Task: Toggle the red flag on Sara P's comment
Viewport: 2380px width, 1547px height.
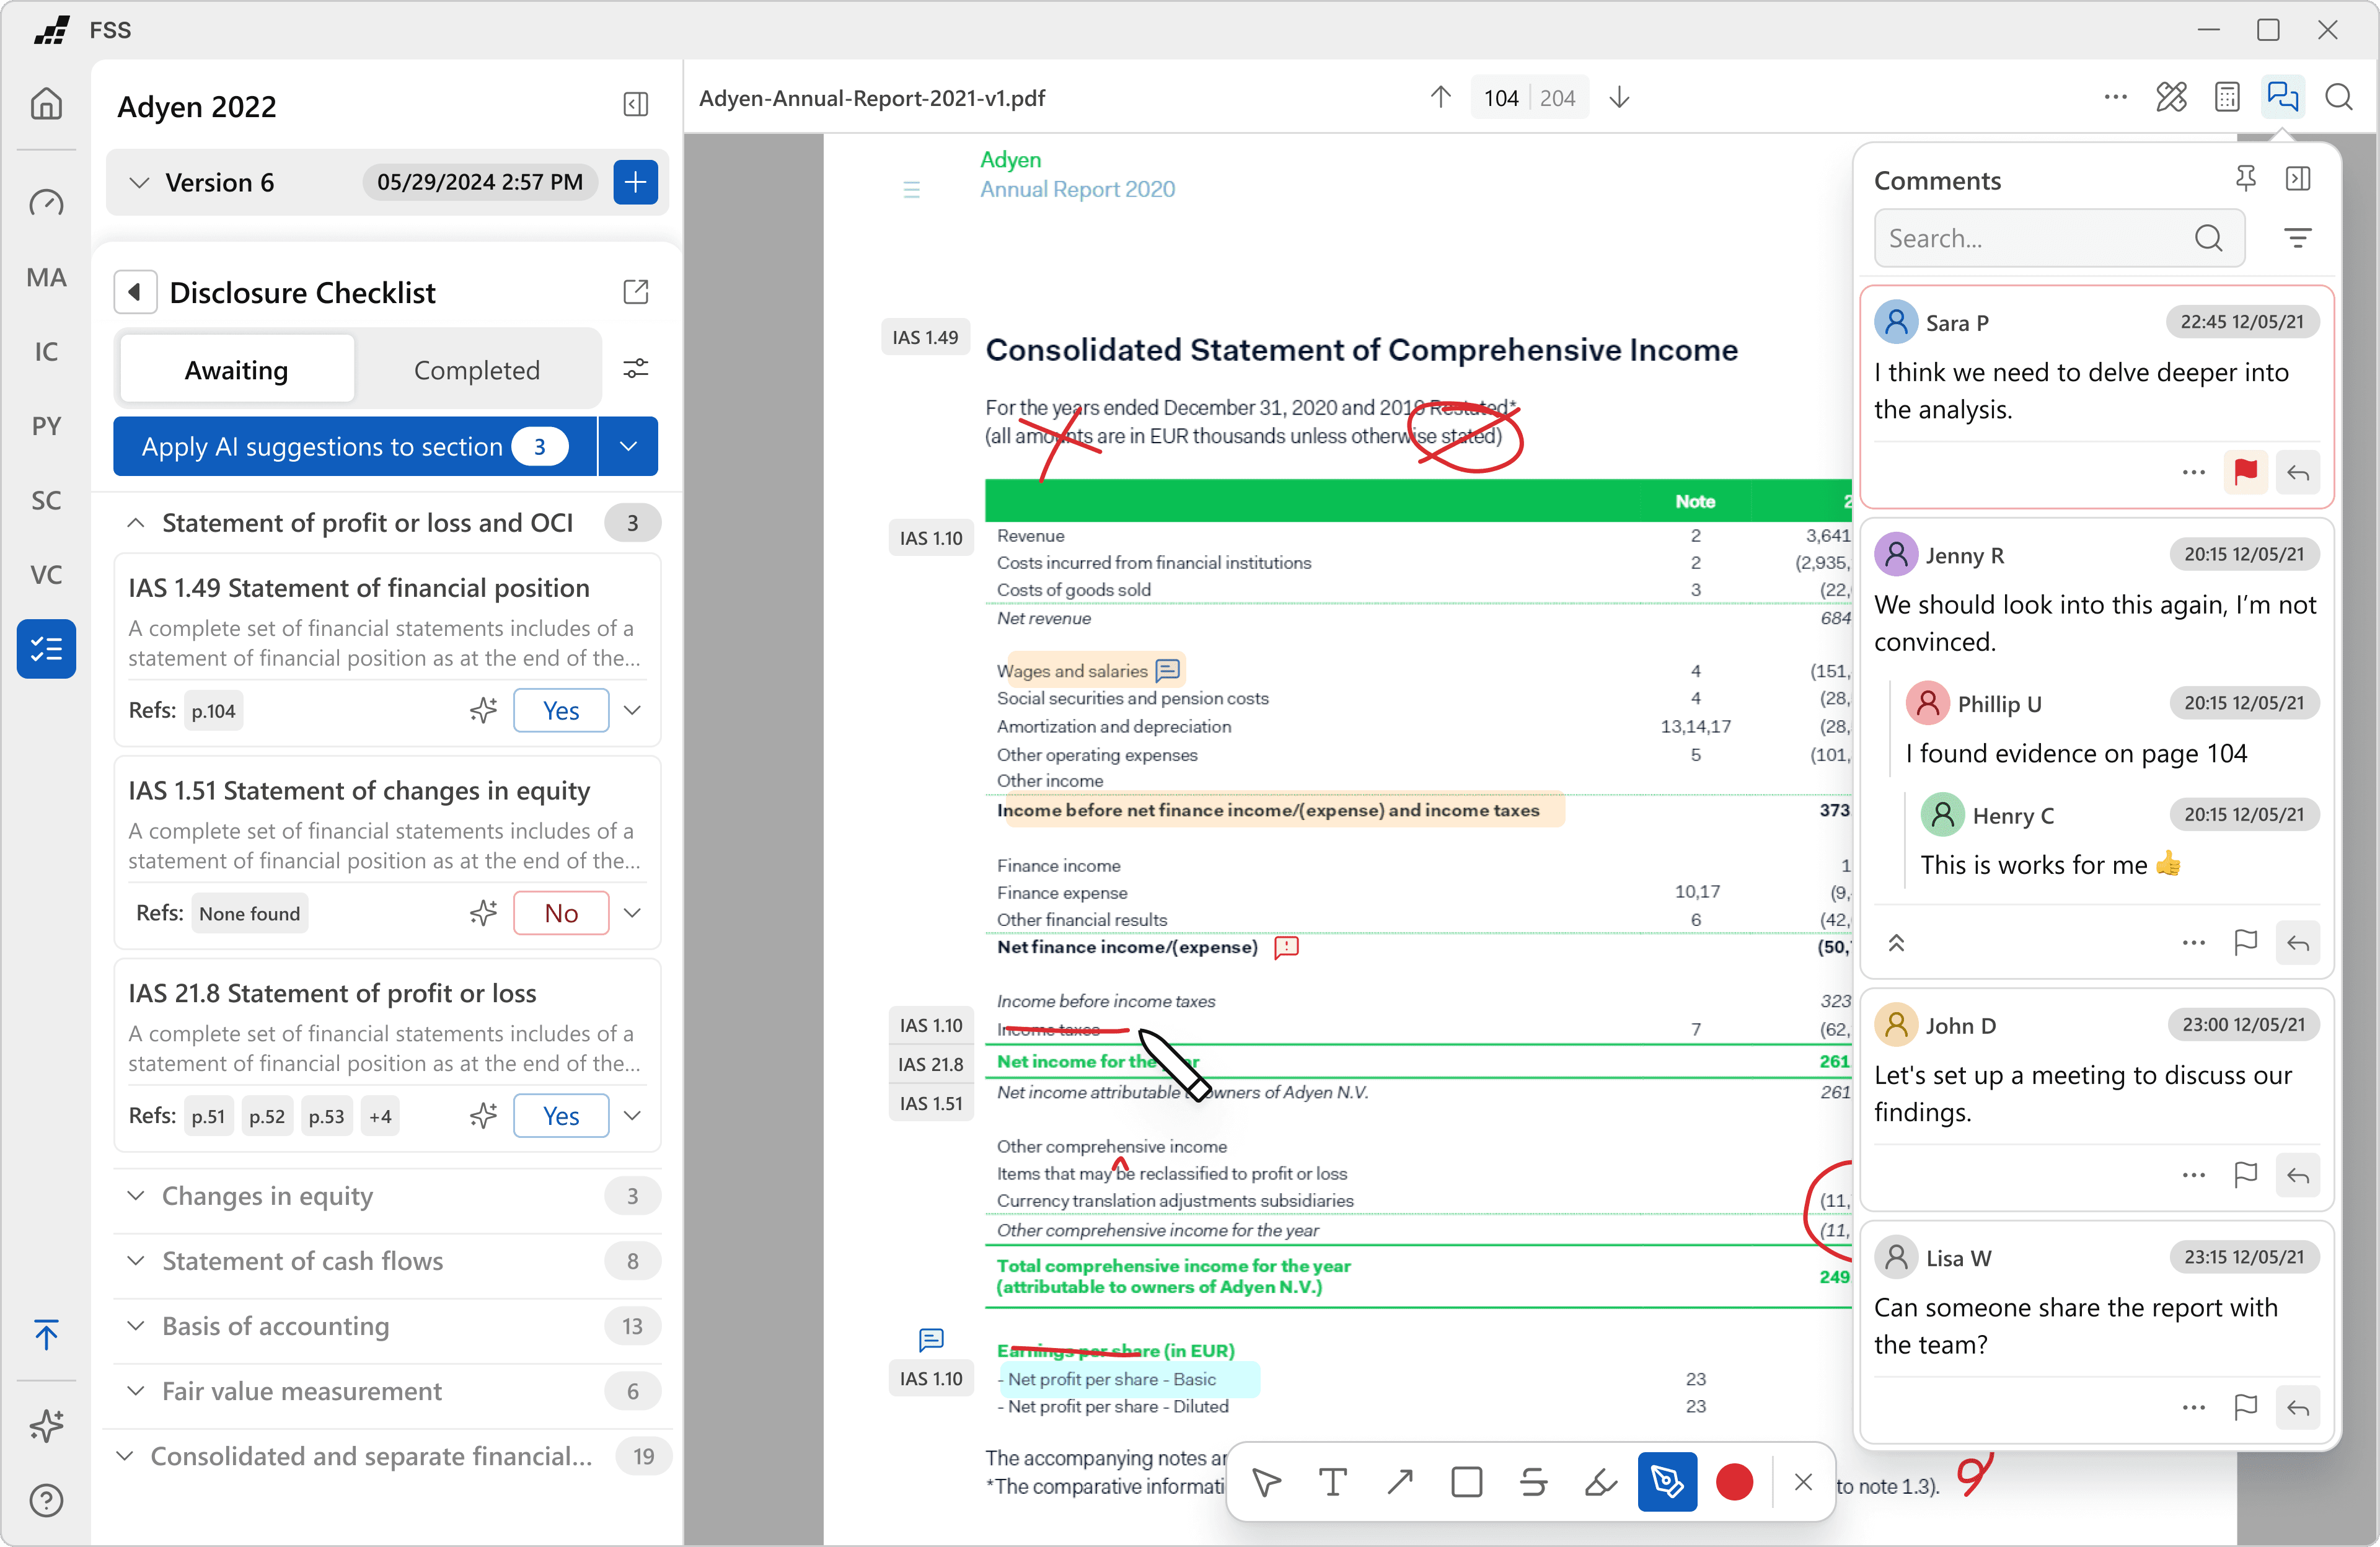Action: click(x=2245, y=472)
